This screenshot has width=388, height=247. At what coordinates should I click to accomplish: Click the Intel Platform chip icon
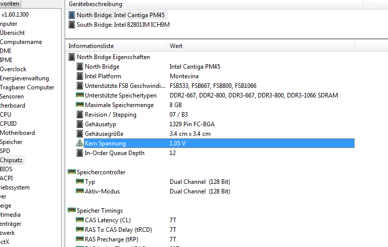click(79, 76)
